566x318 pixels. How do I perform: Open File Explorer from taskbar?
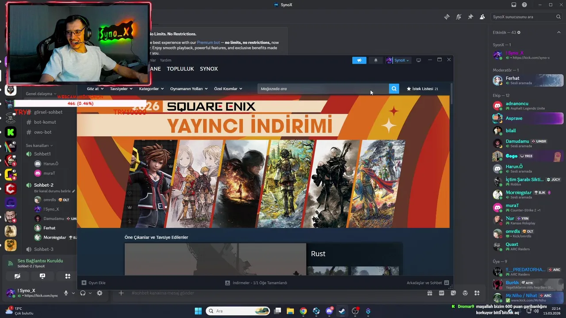click(290, 311)
